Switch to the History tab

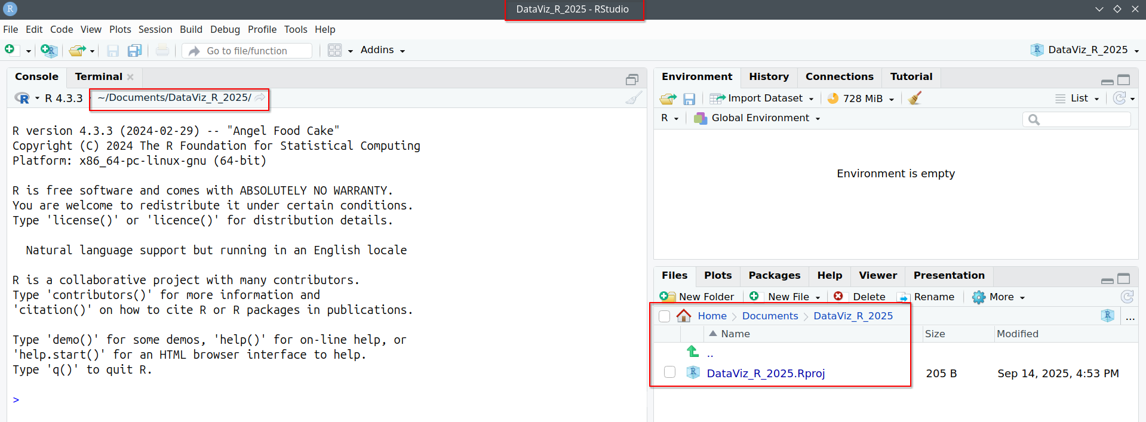[x=769, y=76]
